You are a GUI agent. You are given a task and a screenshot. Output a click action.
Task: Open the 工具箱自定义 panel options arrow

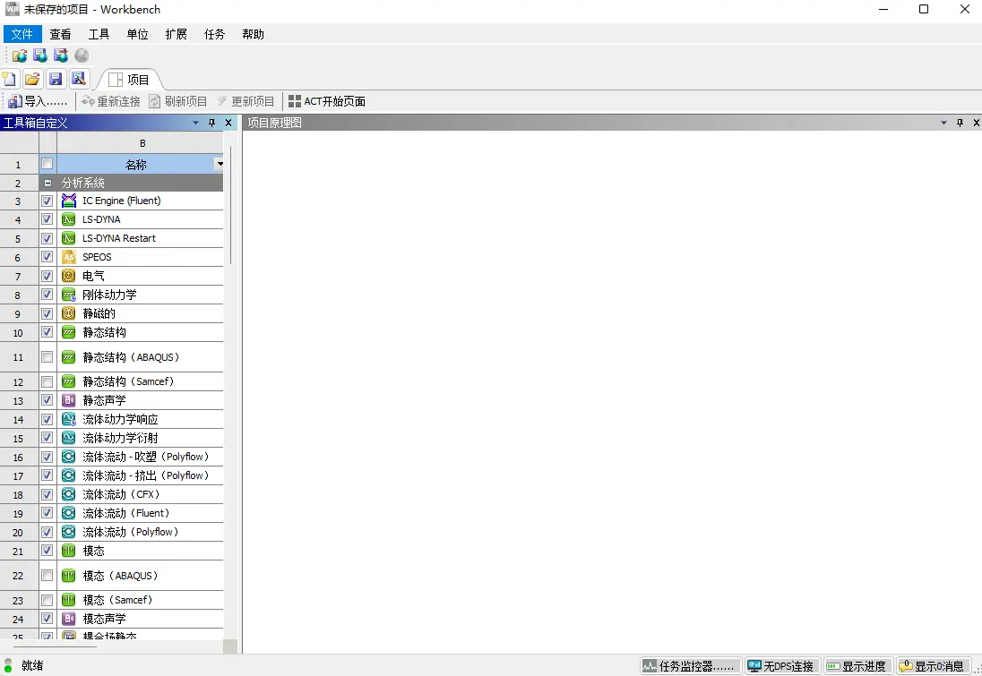[x=196, y=123]
